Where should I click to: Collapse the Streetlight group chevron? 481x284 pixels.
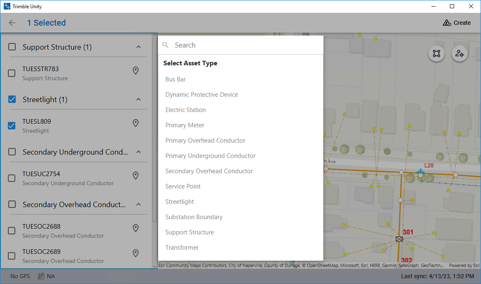[139, 100]
